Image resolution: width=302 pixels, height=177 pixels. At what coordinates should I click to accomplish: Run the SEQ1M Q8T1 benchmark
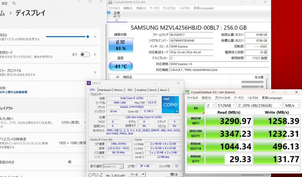click(195, 121)
